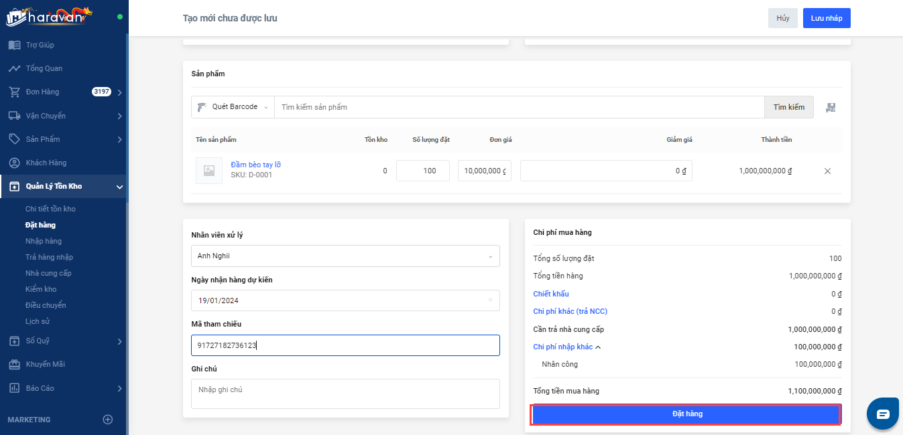Click the Đặt hàng submit button
903x435 pixels.
tap(686, 414)
